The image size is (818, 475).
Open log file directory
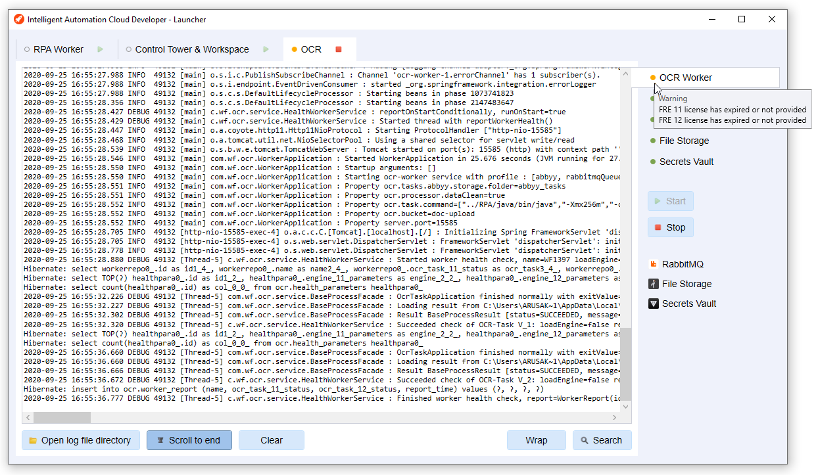(x=81, y=440)
